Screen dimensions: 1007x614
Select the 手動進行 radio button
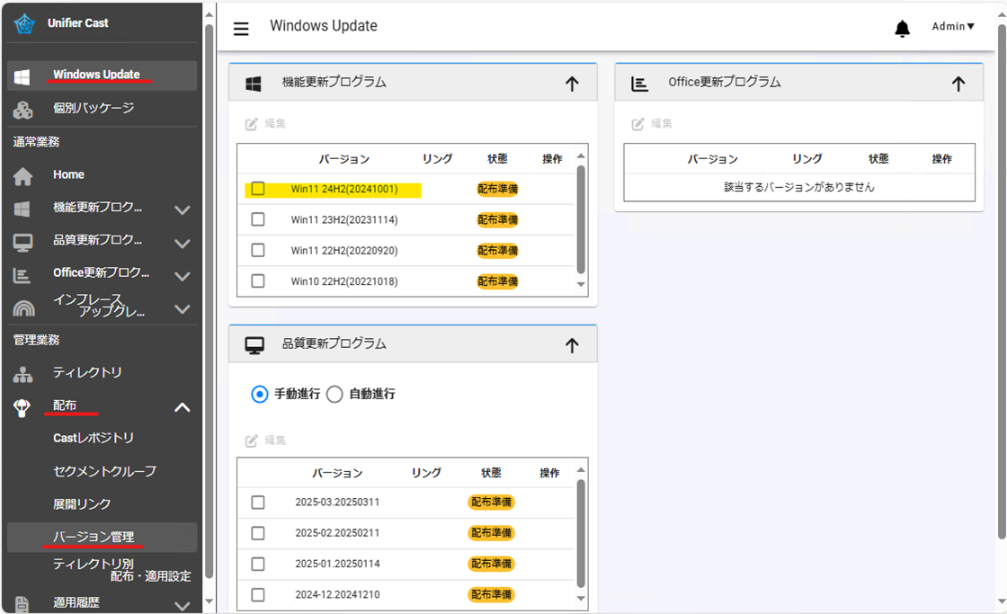pyautogui.click(x=260, y=395)
